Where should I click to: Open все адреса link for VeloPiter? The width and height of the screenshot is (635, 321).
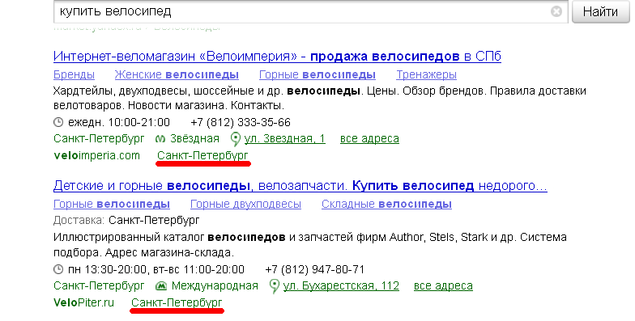[443, 286]
